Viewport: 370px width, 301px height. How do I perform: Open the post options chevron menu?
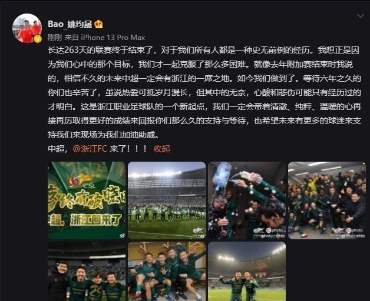pyautogui.click(x=361, y=16)
